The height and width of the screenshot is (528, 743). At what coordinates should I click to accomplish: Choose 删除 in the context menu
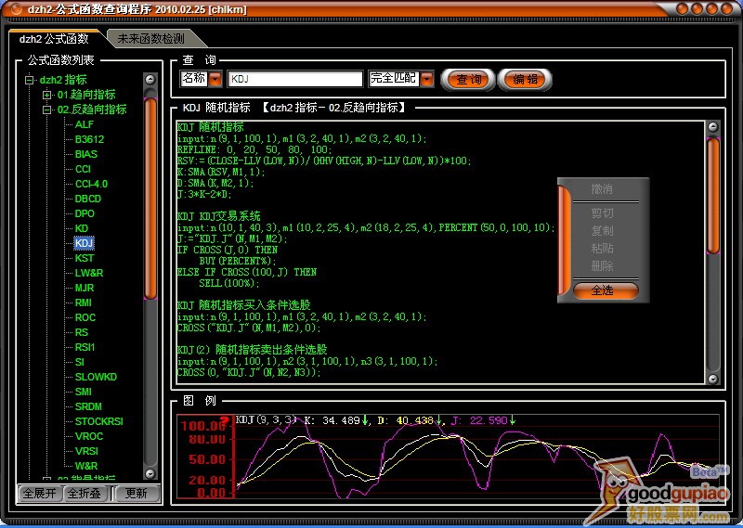(602, 265)
